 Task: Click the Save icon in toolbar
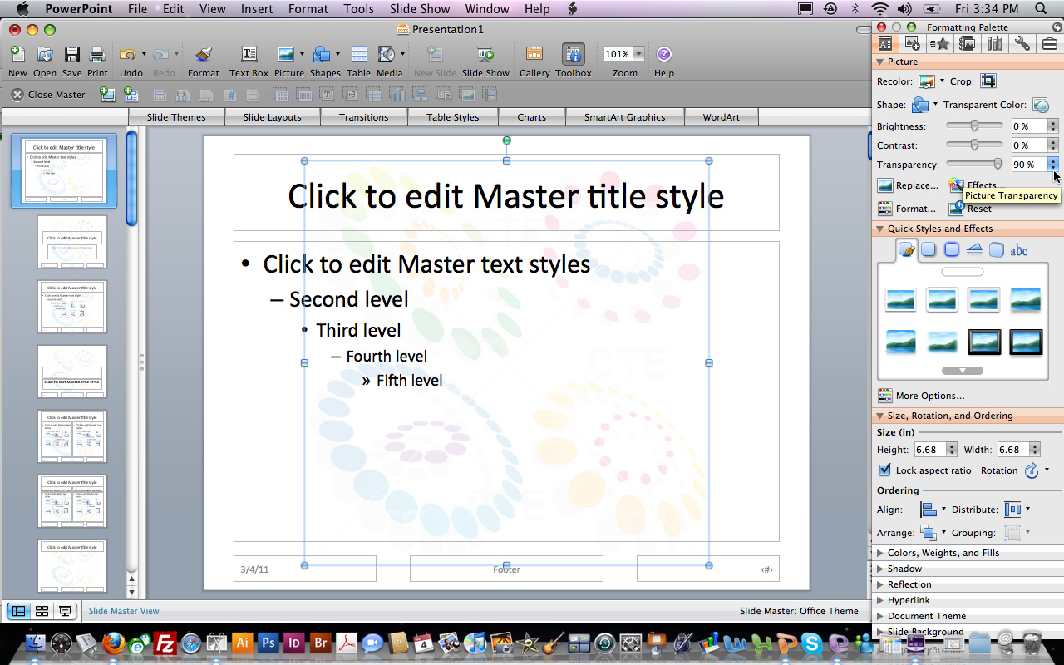point(72,55)
